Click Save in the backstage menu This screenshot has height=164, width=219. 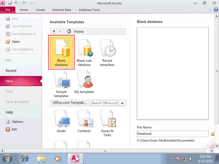pyautogui.click(x=12, y=19)
